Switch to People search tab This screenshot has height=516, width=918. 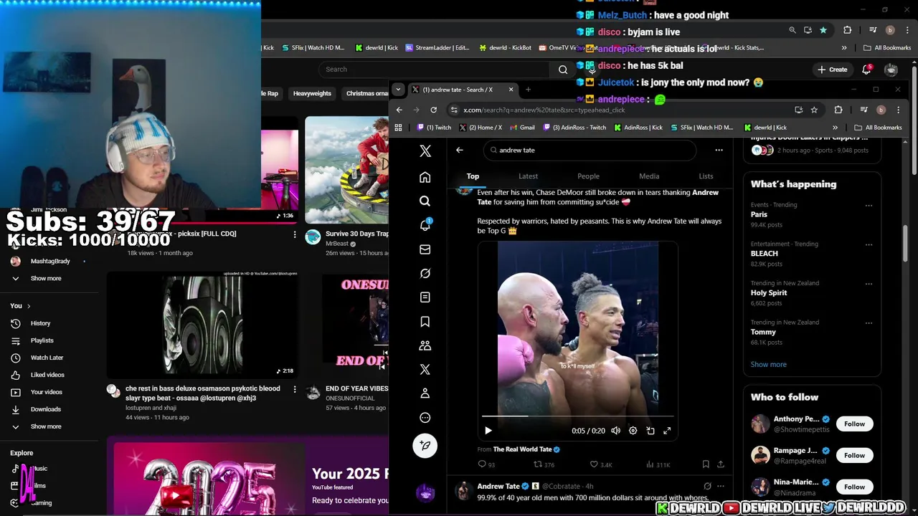tap(588, 176)
